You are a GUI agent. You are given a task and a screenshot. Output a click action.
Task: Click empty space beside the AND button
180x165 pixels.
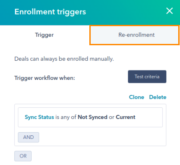101,137
